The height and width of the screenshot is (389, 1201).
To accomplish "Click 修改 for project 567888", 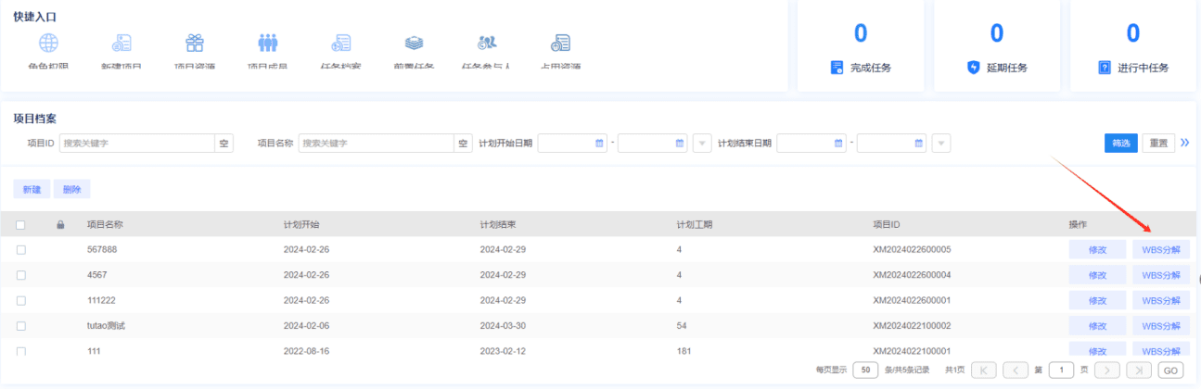I will click(x=1098, y=249).
